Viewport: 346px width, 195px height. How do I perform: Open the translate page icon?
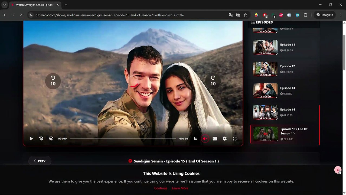click(x=231, y=15)
